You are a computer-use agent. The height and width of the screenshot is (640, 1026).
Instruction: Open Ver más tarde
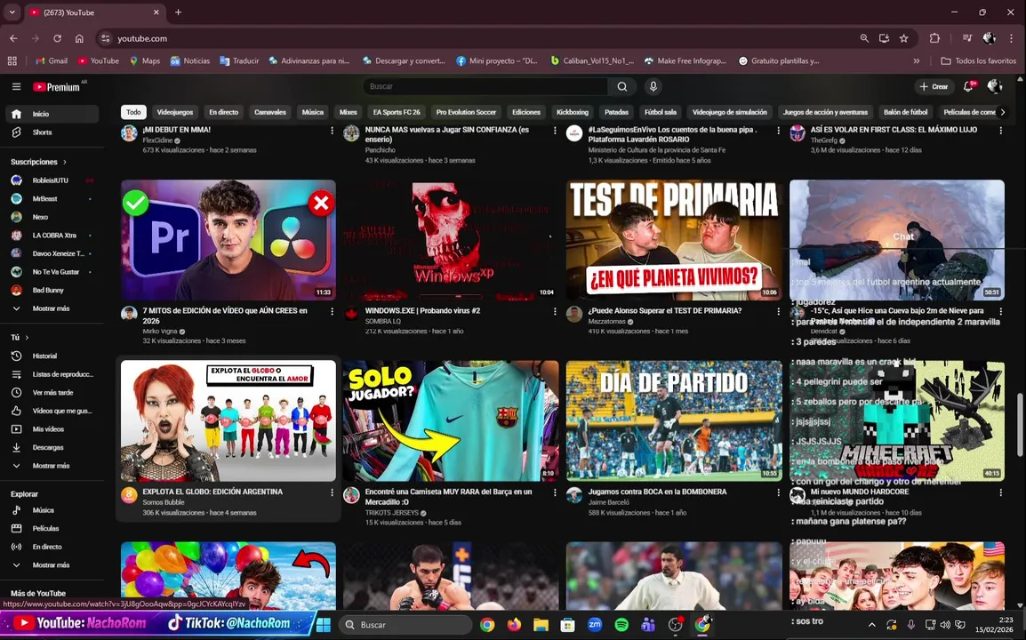[52, 393]
